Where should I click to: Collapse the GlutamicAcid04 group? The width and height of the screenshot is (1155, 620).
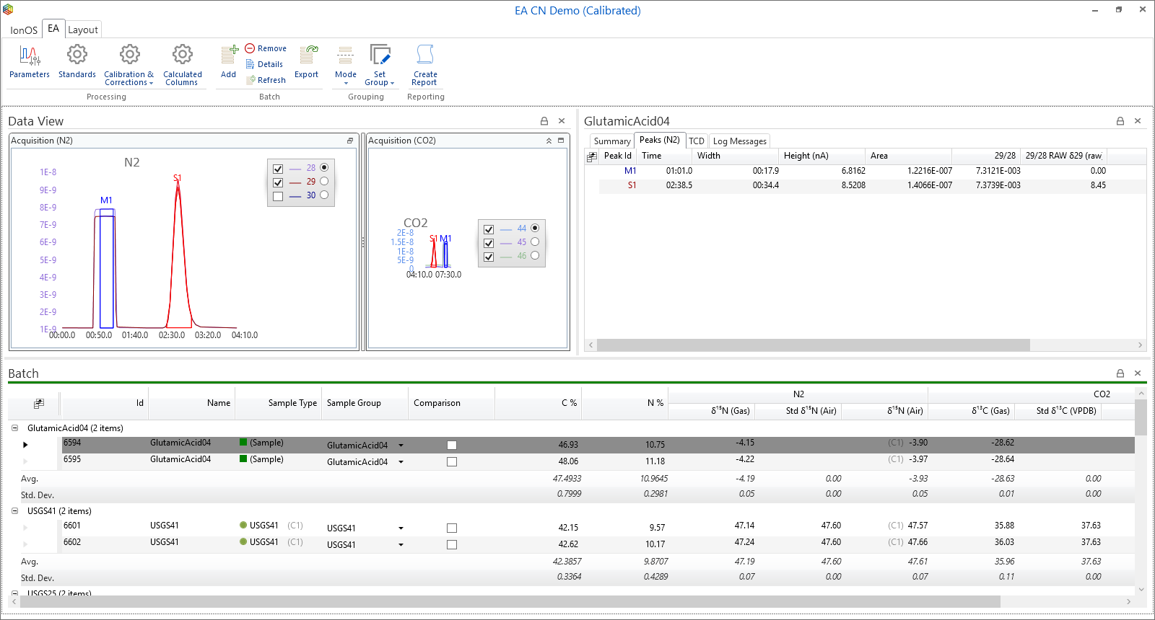coord(14,428)
